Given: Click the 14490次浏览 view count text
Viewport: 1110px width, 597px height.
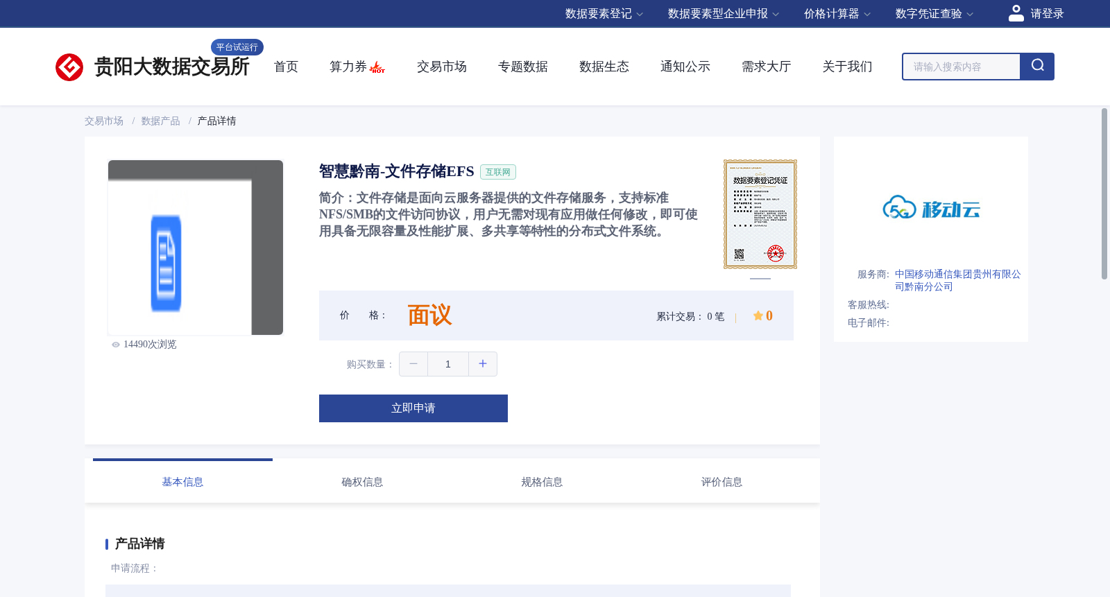Looking at the screenshot, I should (150, 345).
